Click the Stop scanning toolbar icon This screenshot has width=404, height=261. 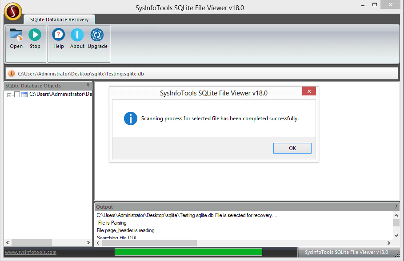point(35,35)
